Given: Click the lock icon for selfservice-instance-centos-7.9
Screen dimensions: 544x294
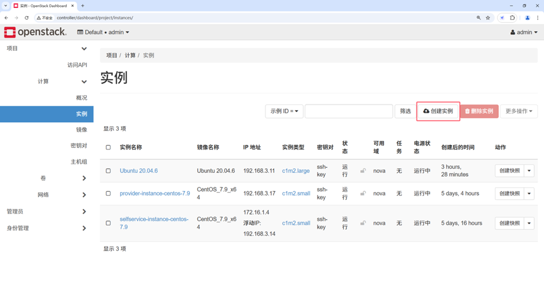Looking at the screenshot, I should click(363, 223).
